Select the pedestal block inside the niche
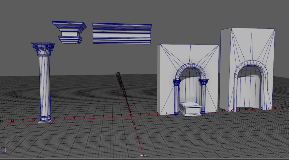 (191, 109)
